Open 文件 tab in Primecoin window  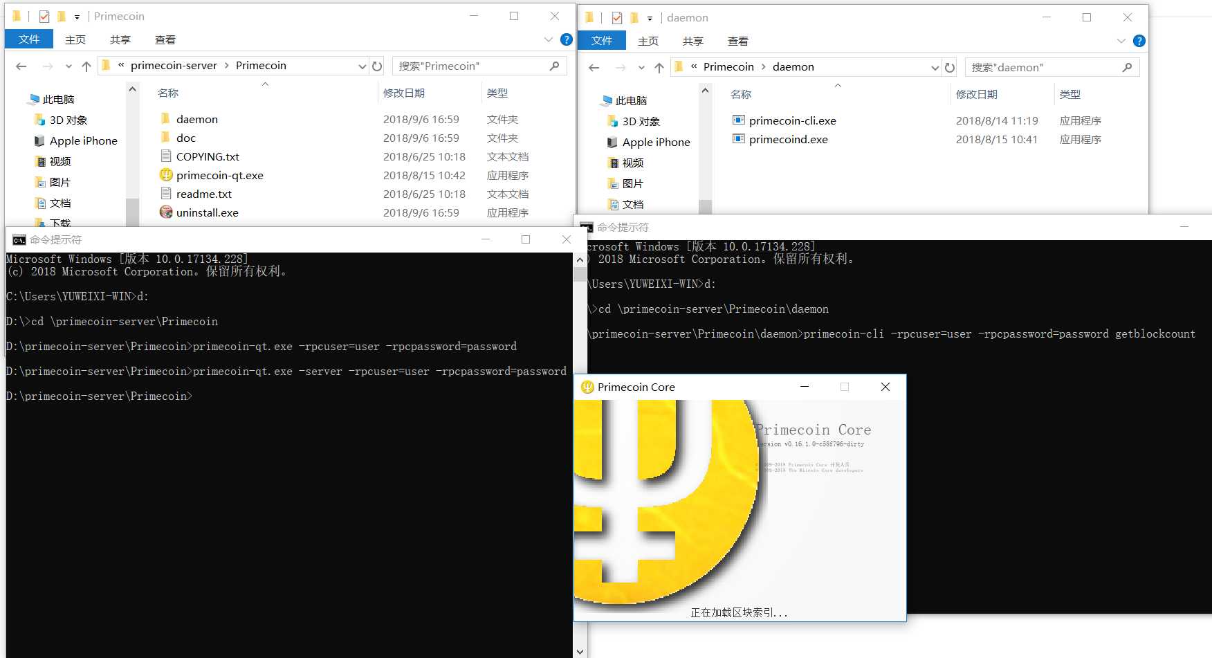click(x=29, y=39)
